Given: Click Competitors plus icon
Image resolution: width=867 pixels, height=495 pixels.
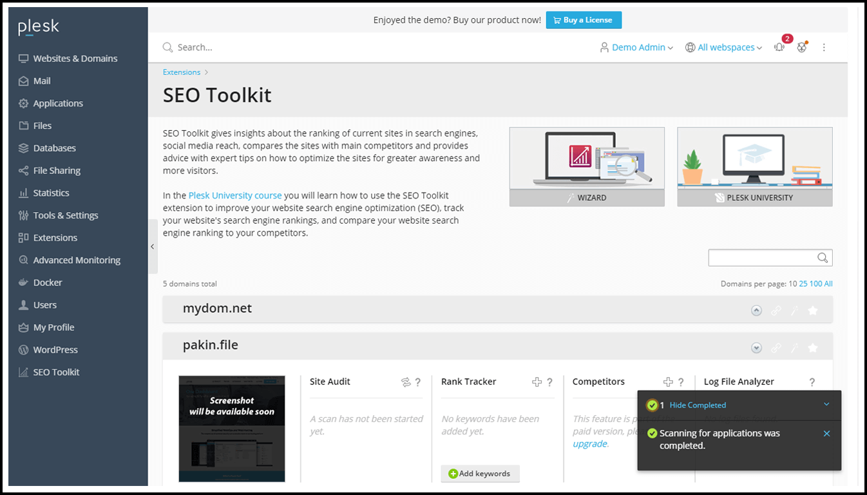Looking at the screenshot, I should tap(669, 382).
